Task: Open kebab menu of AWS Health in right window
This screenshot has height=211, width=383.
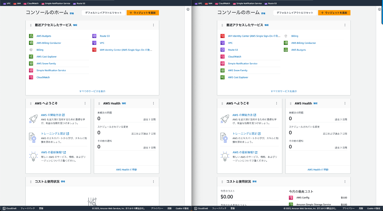Action: click(345, 103)
